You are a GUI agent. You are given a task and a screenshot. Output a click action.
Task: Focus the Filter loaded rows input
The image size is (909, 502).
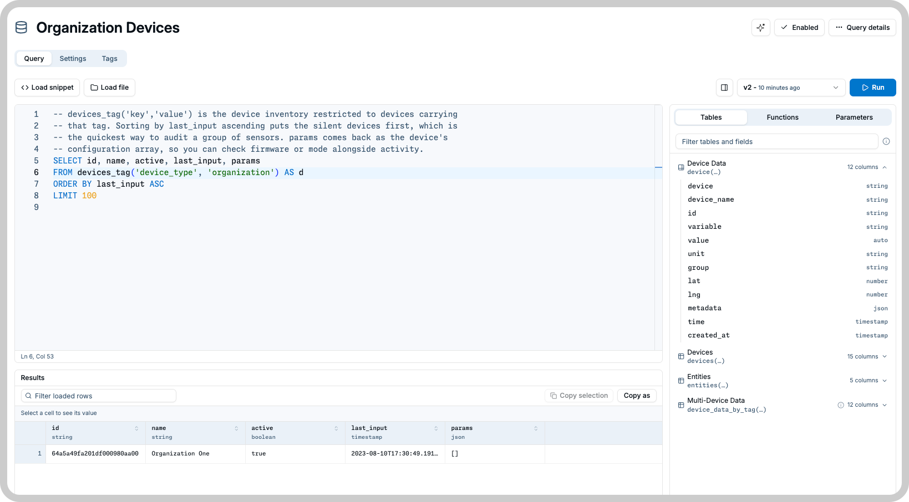point(99,396)
